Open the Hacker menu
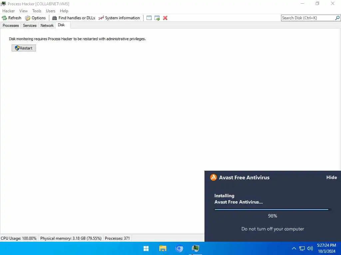The width and height of the screenshot is (341, 255). point(8,11)
